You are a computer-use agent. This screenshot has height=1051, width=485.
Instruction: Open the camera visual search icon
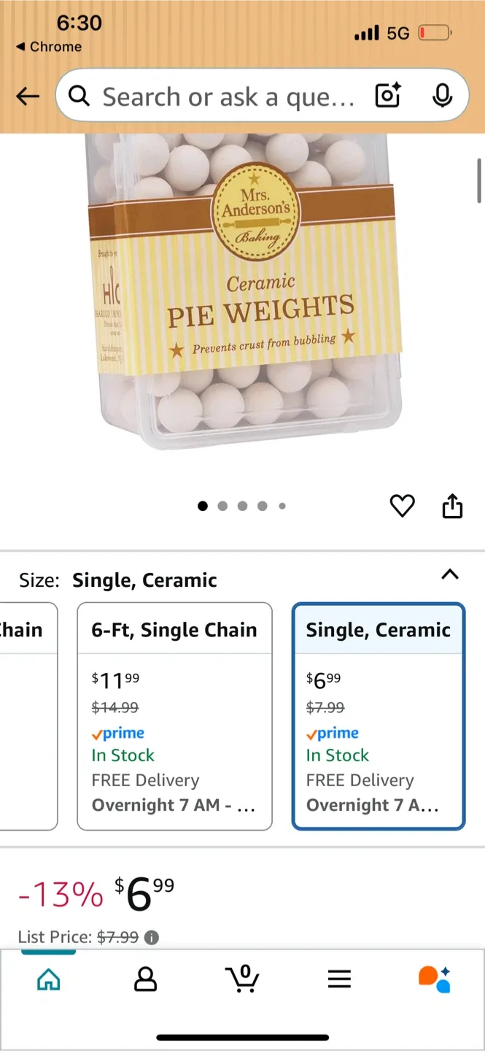pos(387,95)
